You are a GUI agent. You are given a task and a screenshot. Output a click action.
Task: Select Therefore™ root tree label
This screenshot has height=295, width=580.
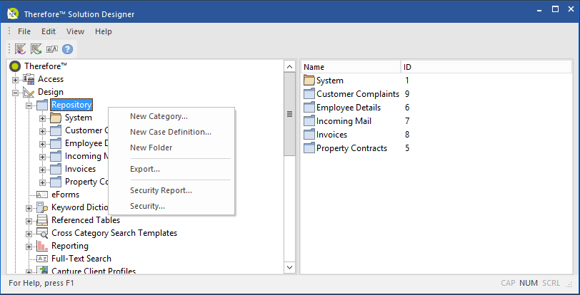[x=46, y=66]
